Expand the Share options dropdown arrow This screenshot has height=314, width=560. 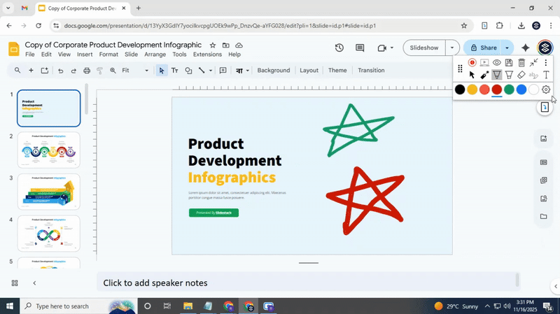[507, 48]
